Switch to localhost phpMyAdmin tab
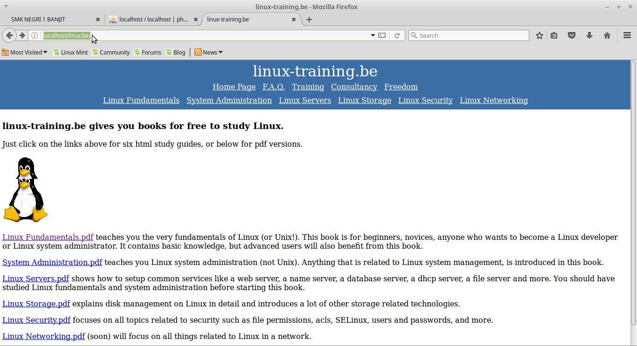This screenshot has height=346, width=637. click(153, 20)
